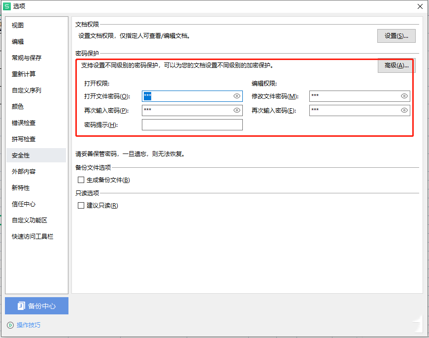This screenshot has height=338, width=429.
Task: Select 自定义序列 category
Action: point(36,90)
